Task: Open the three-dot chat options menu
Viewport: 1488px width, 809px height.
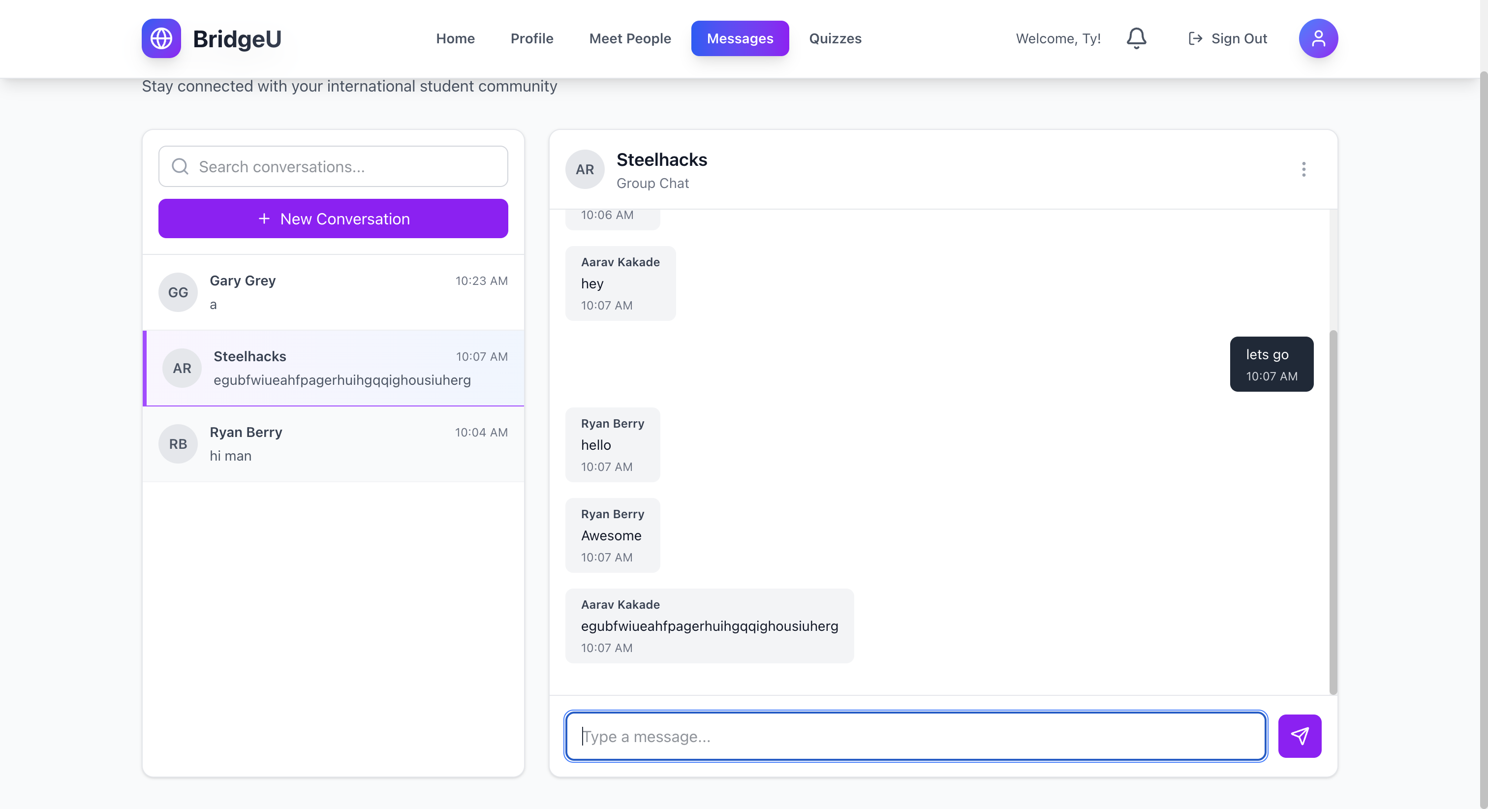Action: click(x=1303, y=169)
